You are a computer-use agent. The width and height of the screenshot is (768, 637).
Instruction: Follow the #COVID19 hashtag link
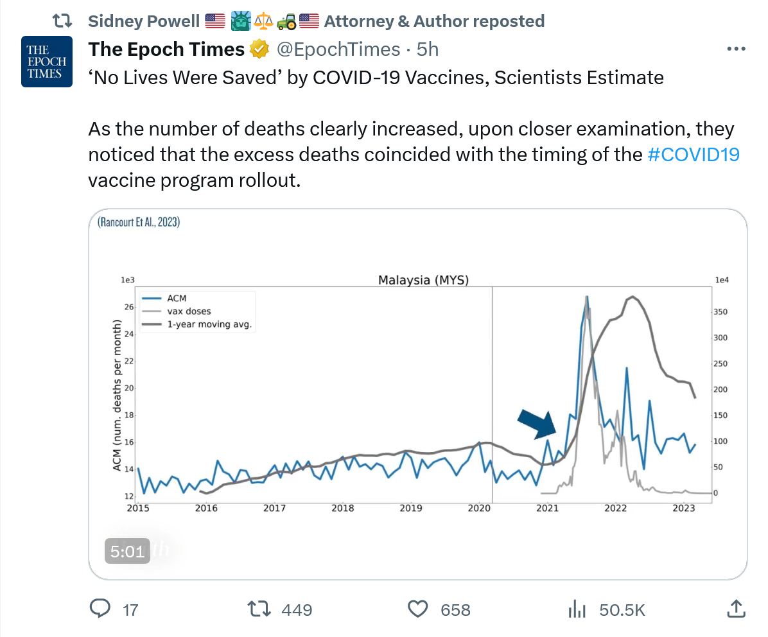(694, 155)
